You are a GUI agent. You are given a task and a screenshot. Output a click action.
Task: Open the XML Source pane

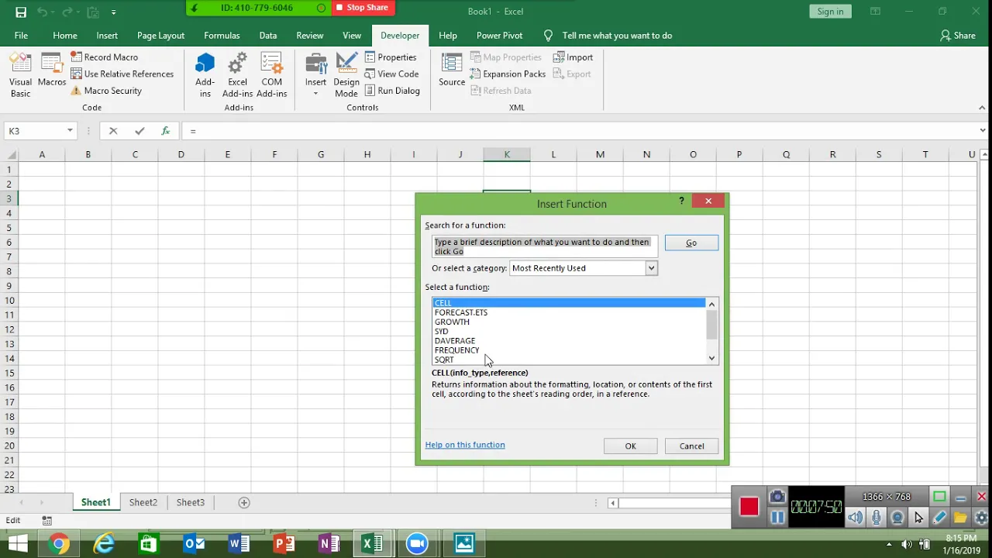pyautogui.click(x=452, y=70)
